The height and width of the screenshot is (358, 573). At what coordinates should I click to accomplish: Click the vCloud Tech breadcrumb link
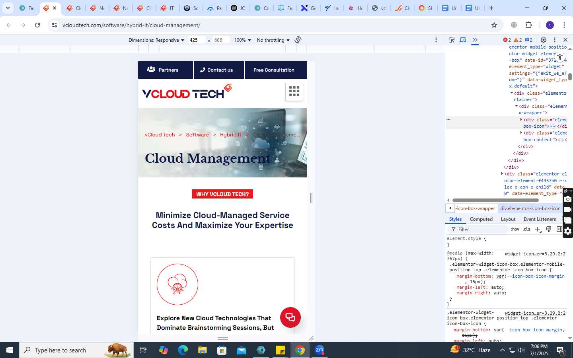click(x=160, y=135)
